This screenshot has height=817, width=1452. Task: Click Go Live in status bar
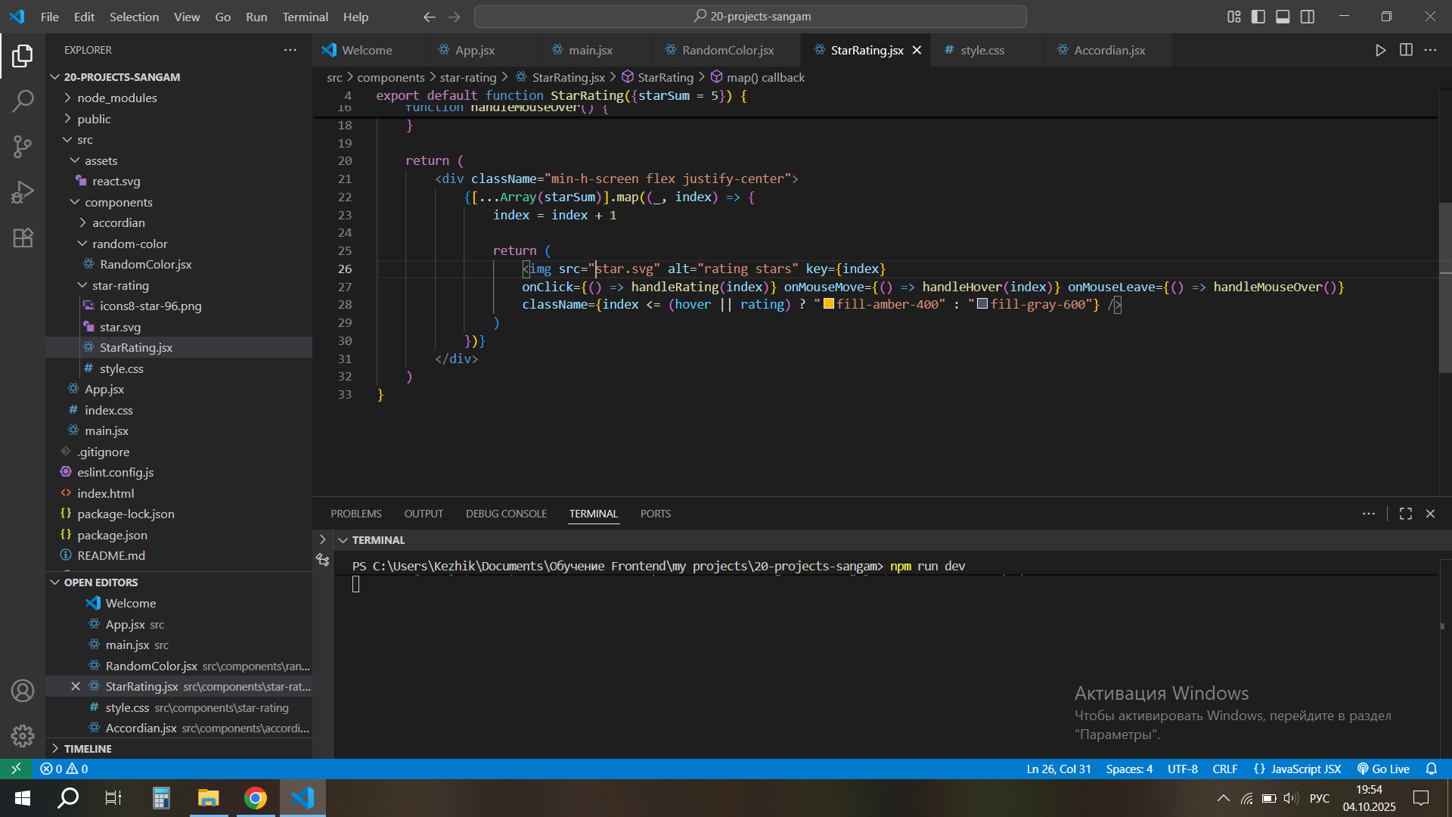(1383, 769)
